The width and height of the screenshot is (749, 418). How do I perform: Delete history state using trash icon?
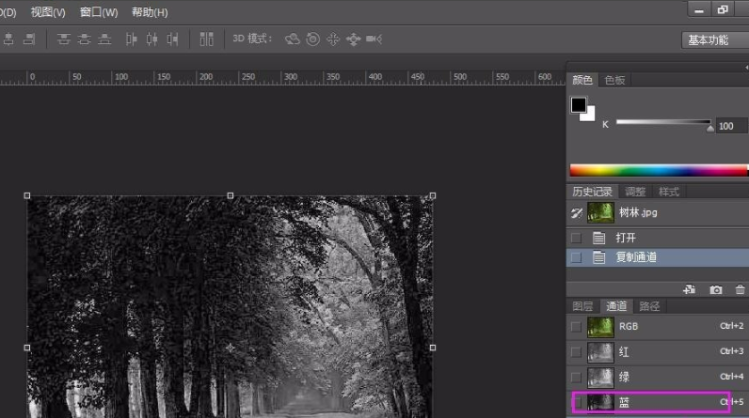[x=740, y=290]
